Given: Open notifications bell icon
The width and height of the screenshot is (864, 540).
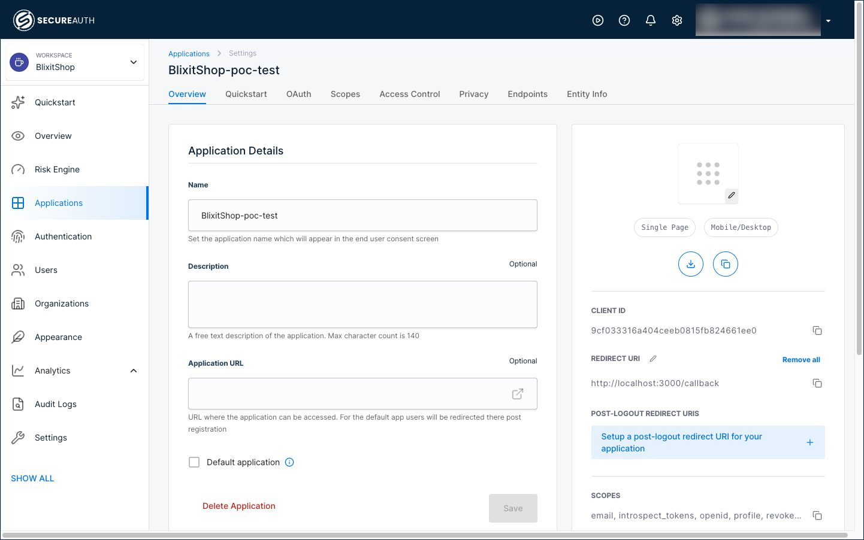Looking at the screenshot, I should click(x=651, y=20).
